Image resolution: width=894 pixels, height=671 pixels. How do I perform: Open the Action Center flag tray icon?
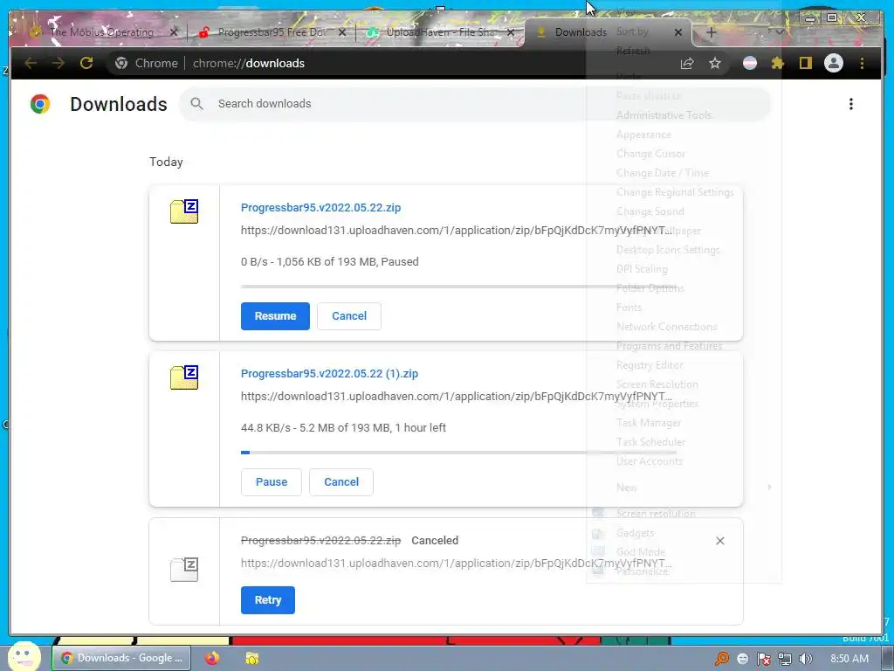coord(763,659)
